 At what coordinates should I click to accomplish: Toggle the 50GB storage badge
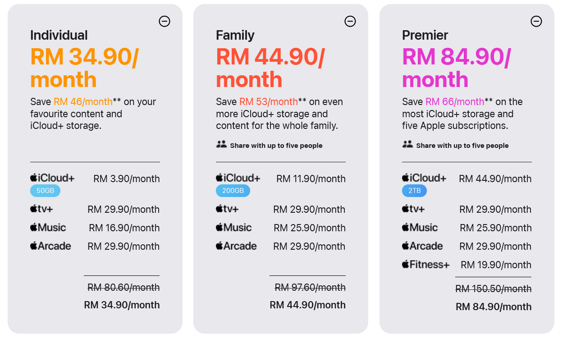point(45,190)
